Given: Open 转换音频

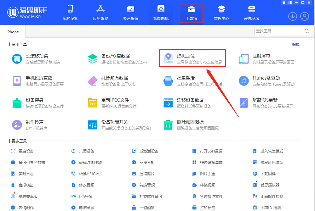Looking at the screenshot, I should [x=143, y=185].
